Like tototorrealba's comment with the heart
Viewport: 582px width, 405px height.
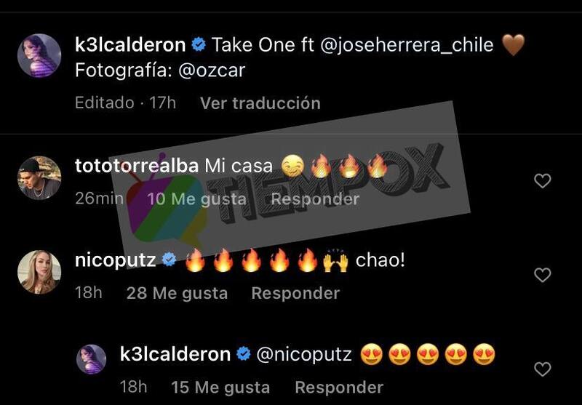point(542,181)
